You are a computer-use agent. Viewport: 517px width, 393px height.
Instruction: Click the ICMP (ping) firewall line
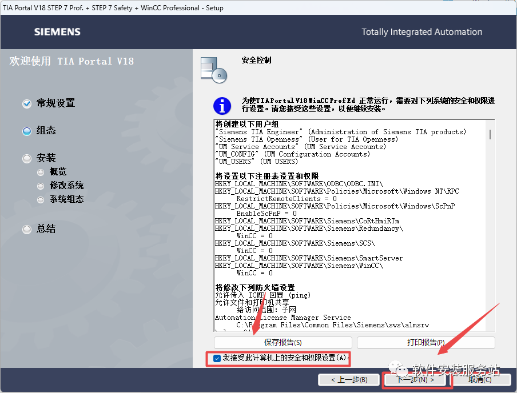(263, 295)
